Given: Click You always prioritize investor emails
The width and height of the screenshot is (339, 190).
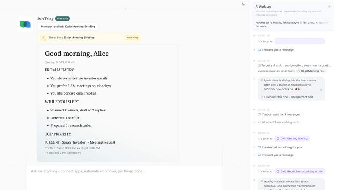Looking at the screenshot, I should click(x=79, y=78).
